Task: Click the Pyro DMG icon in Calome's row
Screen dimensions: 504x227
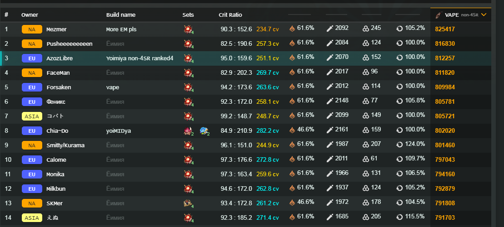Action: coord(292,159)
